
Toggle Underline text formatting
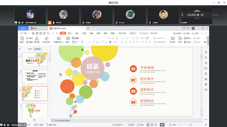[90, 42]
